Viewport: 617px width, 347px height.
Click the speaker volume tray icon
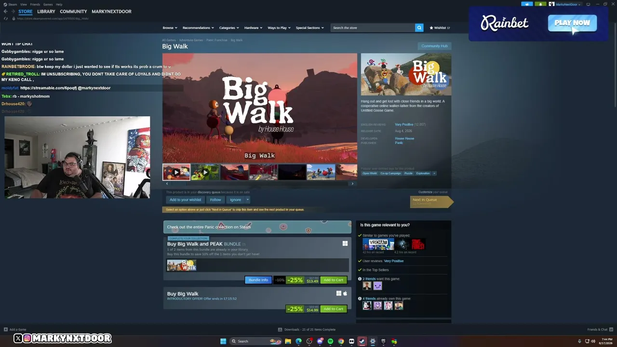[593, 341]
